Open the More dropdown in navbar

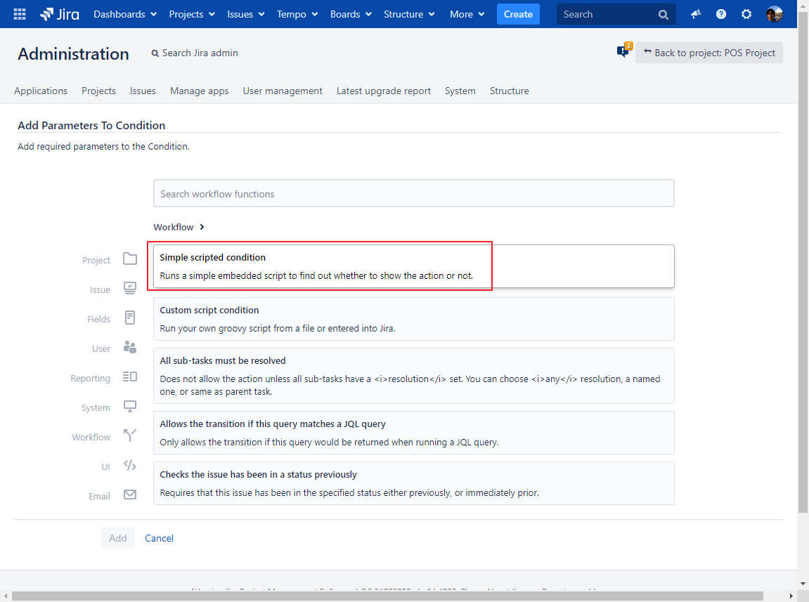(467, 14)
